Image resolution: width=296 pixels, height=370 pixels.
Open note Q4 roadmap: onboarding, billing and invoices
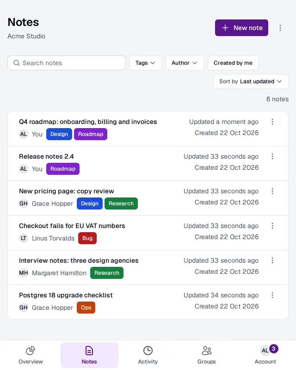[x=88, y=122]
